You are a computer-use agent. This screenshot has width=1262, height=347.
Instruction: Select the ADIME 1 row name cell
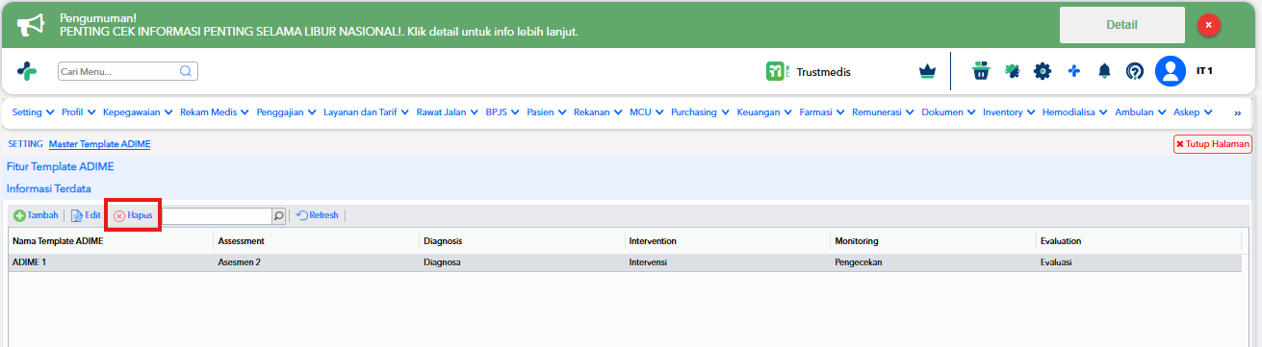pos(111,261)
